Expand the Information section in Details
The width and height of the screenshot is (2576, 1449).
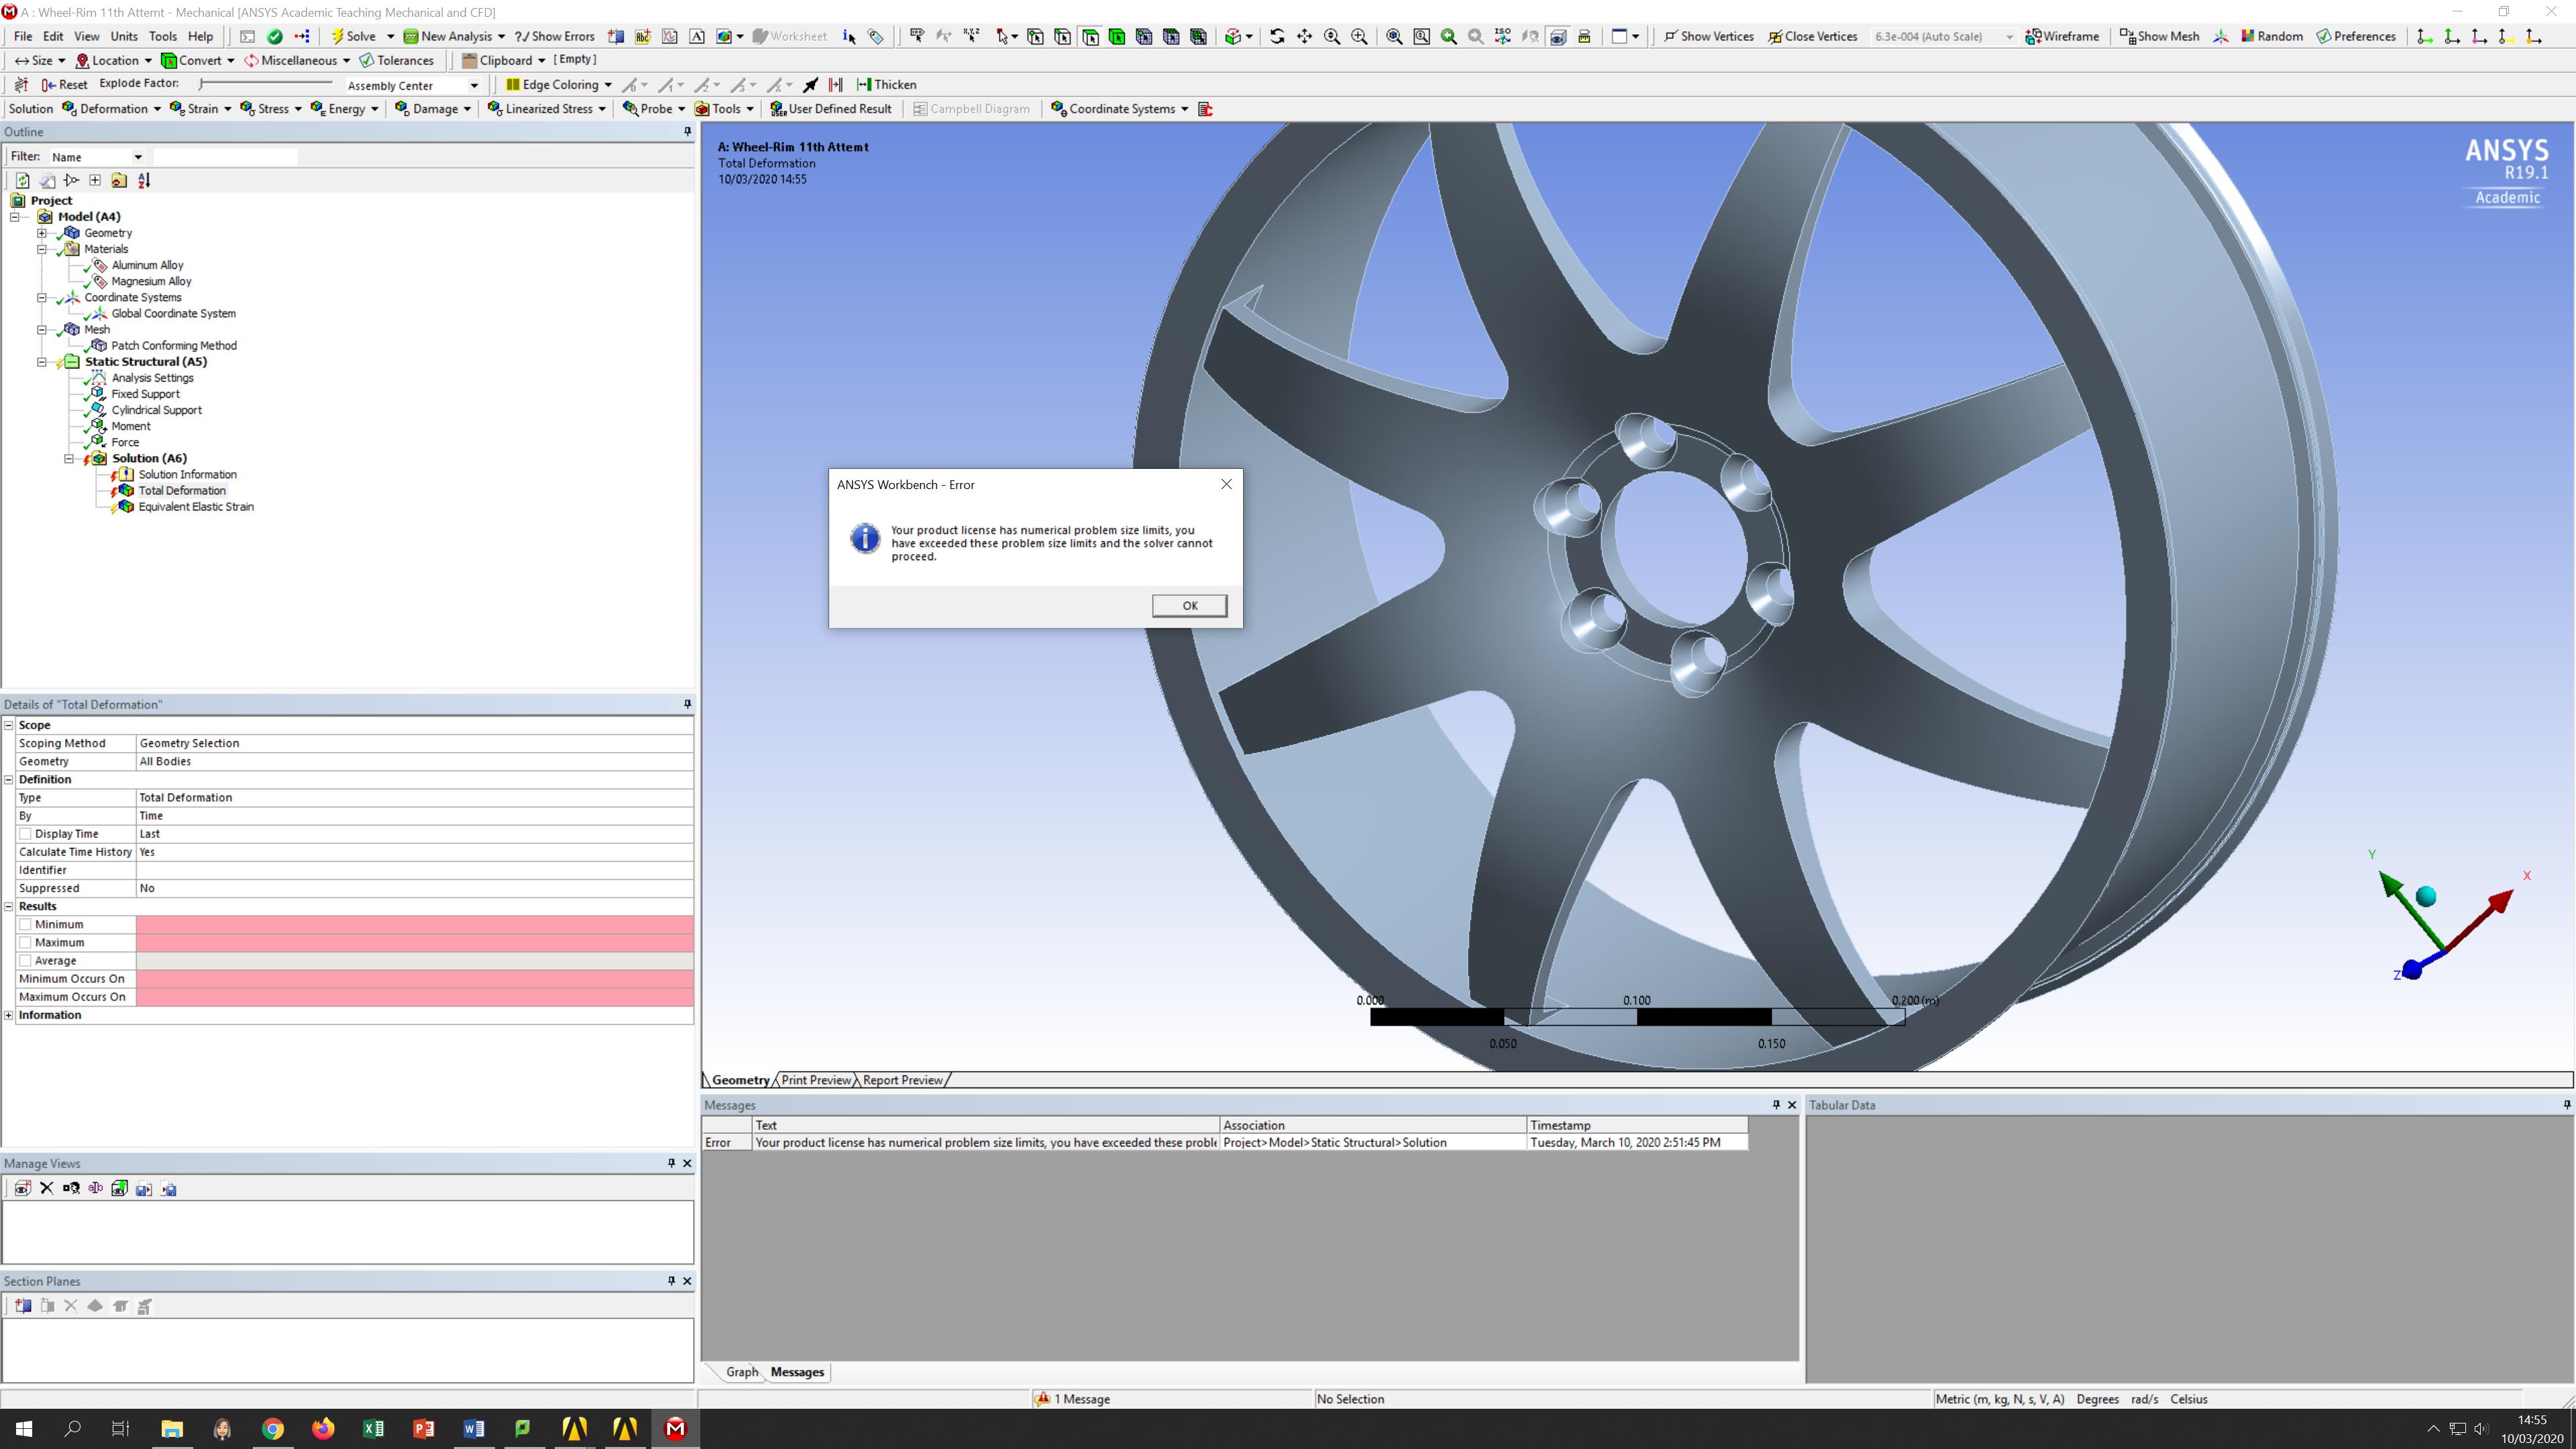(9, 1015)
